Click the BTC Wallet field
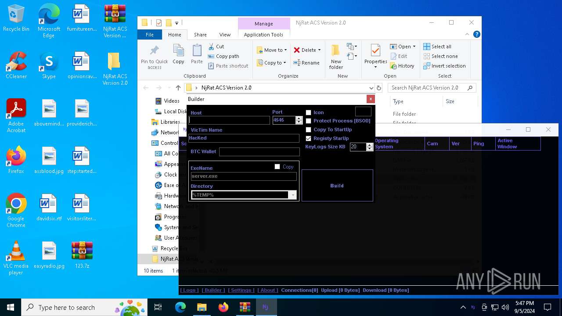Screen dimensions: 562x316 [259, 151]
